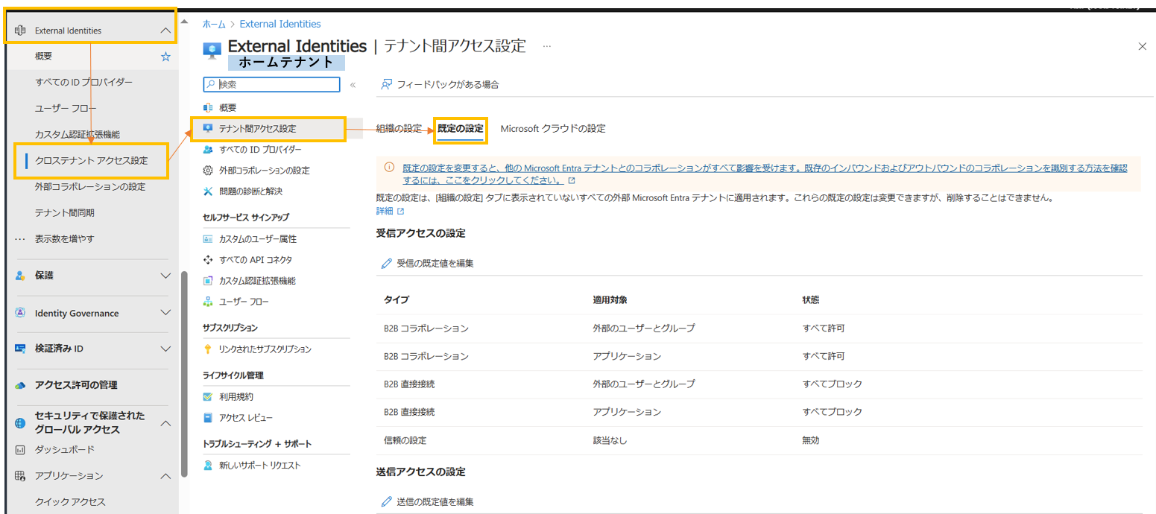Viewport: 1156px width, 514px height.
Task: Expand the 保護 section chevron
Action: click(x=165, y=276)
